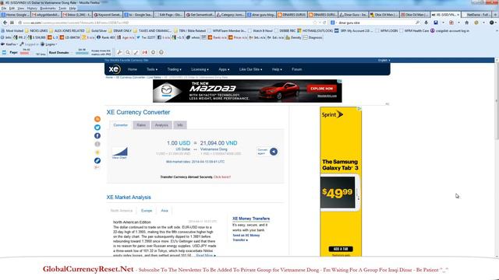This screenshot has height=280, width=499.
Task: Click Send an XE Money Transfer link
Action: click(246, 237)
